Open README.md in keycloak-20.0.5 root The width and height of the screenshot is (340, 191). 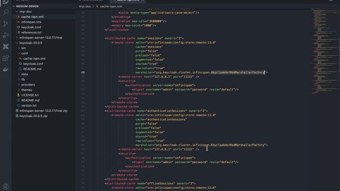coord(30,100)
